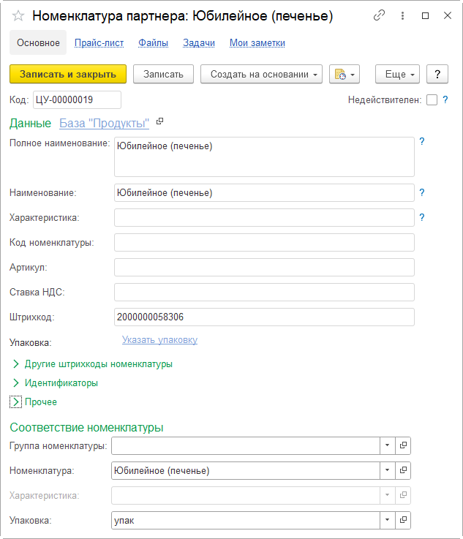Click the Записать button
Screen dimensions: 463x539
click(163, 75)
